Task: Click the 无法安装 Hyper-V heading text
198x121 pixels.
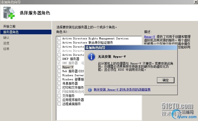Action: (112, 57)
